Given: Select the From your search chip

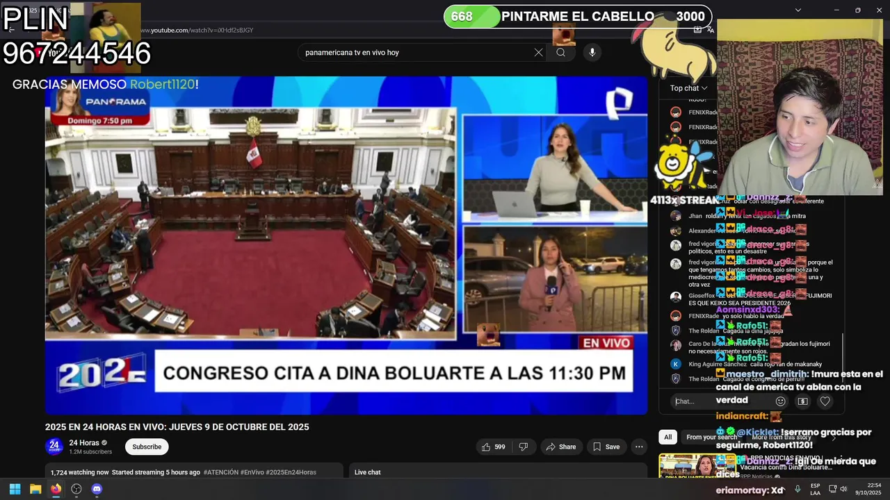Looking at the screenshot, I should pos(711,437).
